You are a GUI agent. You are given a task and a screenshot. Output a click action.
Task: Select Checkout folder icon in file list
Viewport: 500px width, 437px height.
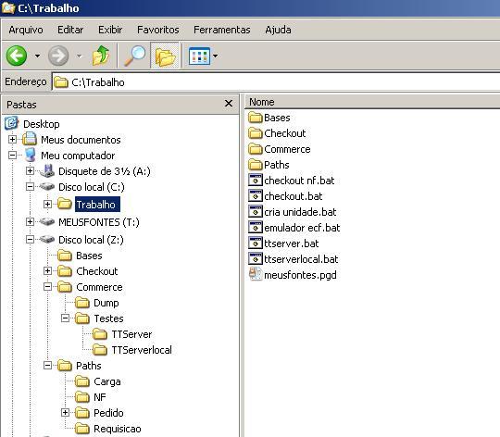pyautogui.click(x=256, y=133)
